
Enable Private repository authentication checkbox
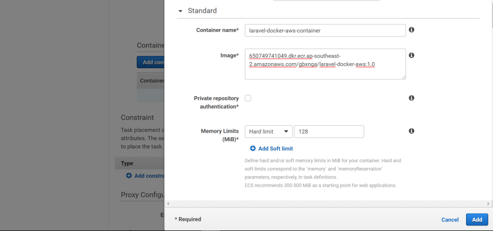tap(248, 98)
